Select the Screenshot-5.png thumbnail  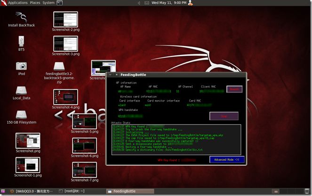pos(85,121)
